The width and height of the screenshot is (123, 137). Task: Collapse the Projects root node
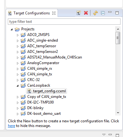click(x=12, y=30)
